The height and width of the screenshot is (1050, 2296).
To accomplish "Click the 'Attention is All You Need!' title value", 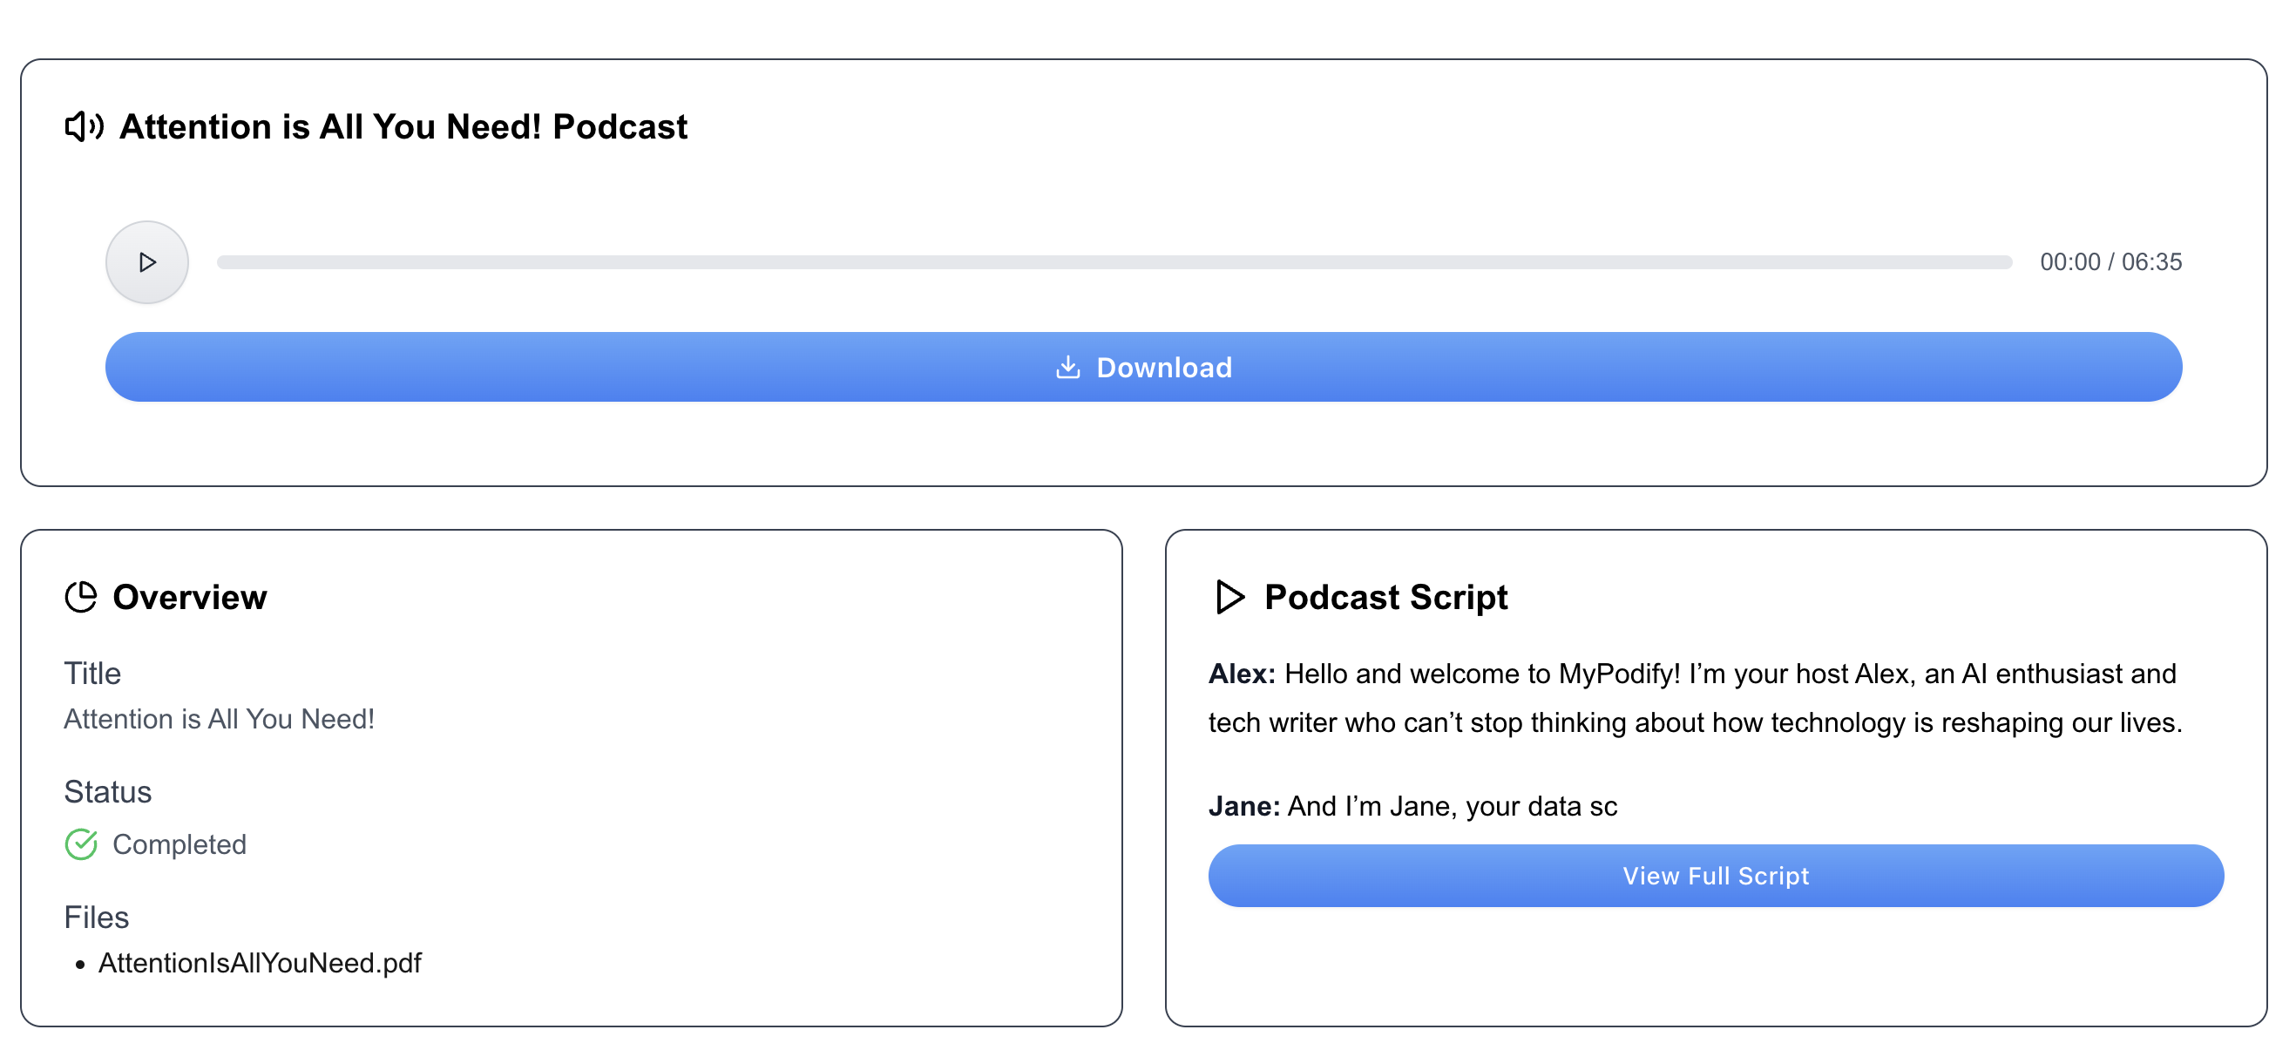I will click(x=220, y=718).
